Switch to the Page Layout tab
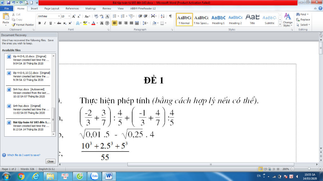323x181 pixels. point(52,8)
